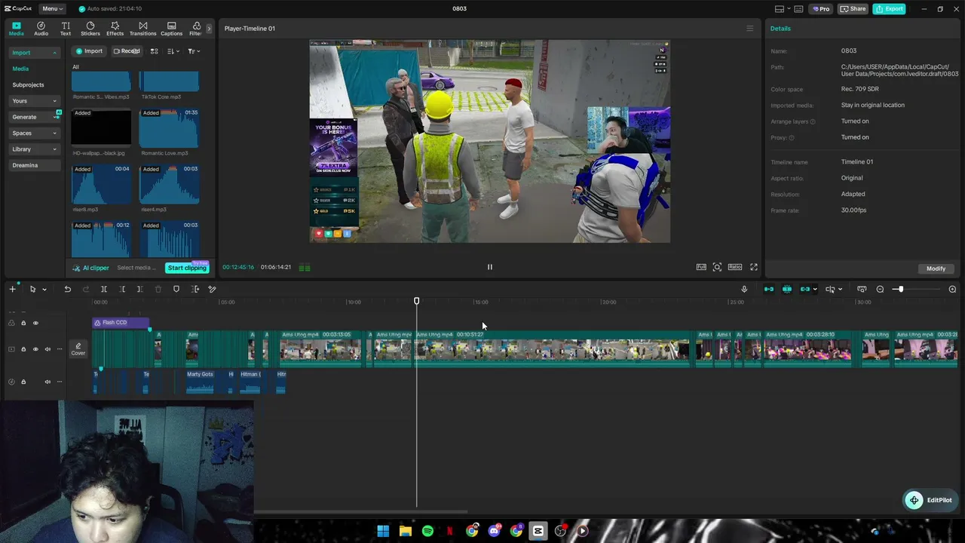The height and width of the screenshot is (543, 965).
Task: Click the Share button
Action: (853, 9)
